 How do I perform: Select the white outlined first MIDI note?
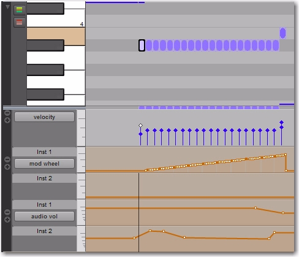click(142, 45)
